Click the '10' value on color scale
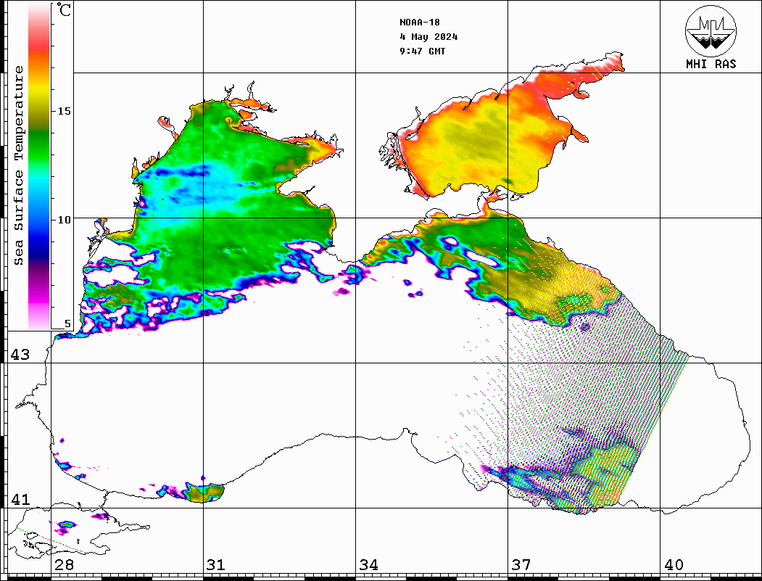 pyautogui.click(x=64, y=220)
